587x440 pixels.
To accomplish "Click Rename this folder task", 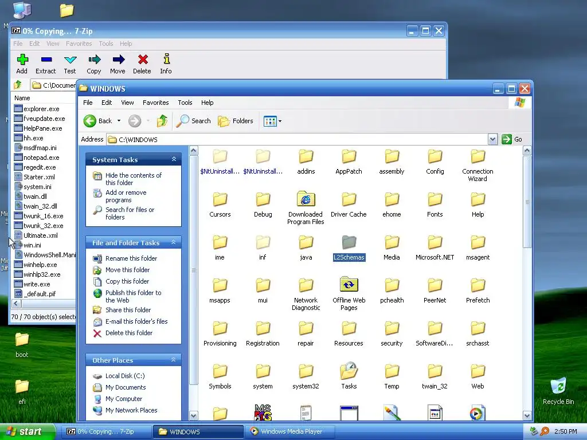I will coord(131,258).
